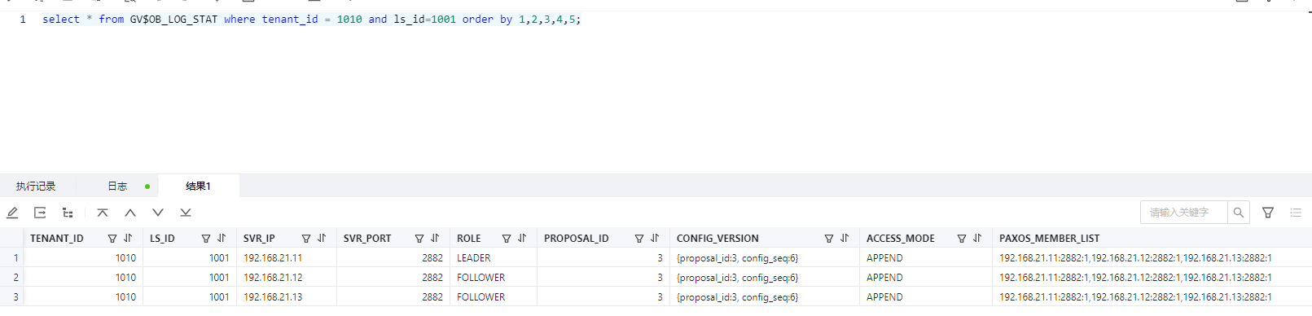Filter the CONFIG_VERSION column
The height and width of the screenshot is (316, 1312).
829,239
